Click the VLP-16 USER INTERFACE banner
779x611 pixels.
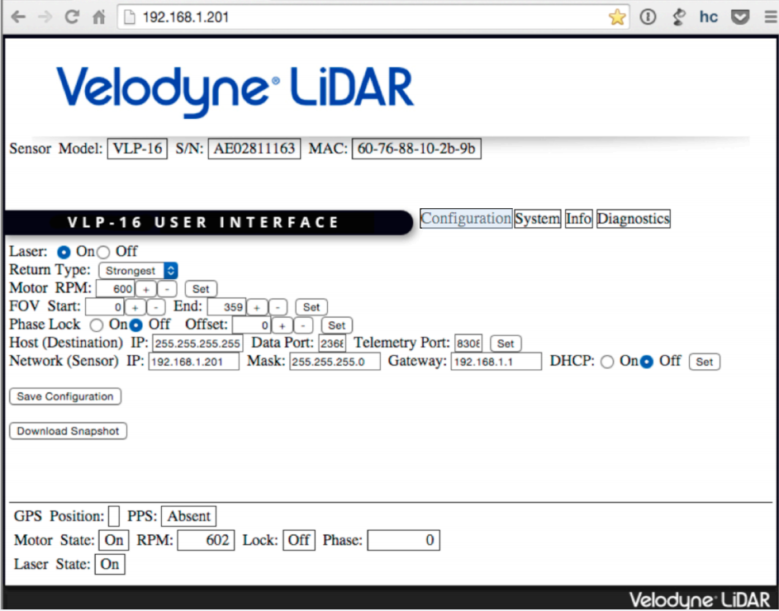209,222
